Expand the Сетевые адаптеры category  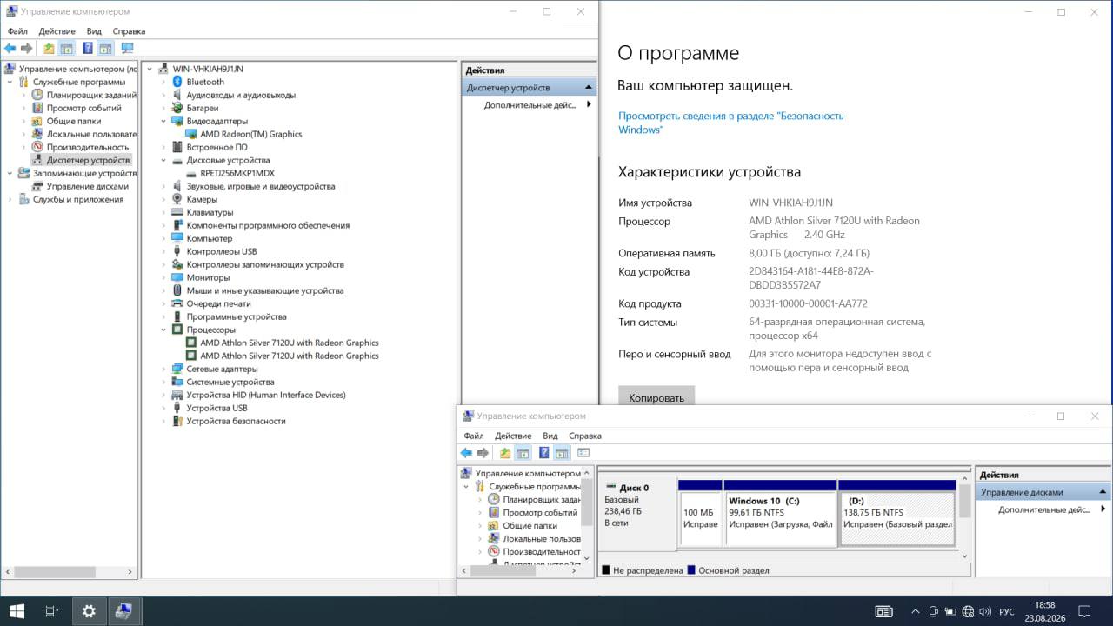click(x=163, y=369)
